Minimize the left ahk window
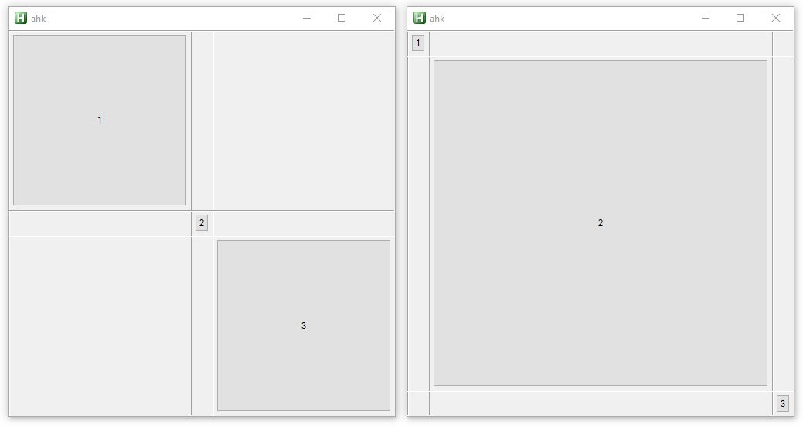This screenshot has width=803, height=427. coord(307,18)
